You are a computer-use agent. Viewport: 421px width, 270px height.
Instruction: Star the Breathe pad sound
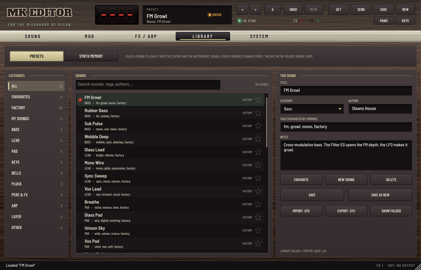[x=258, y=204]
